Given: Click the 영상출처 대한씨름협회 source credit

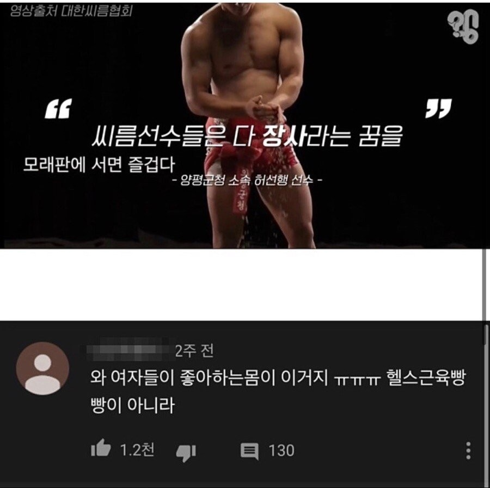Looking at the screenshot, I should (71, 11).
